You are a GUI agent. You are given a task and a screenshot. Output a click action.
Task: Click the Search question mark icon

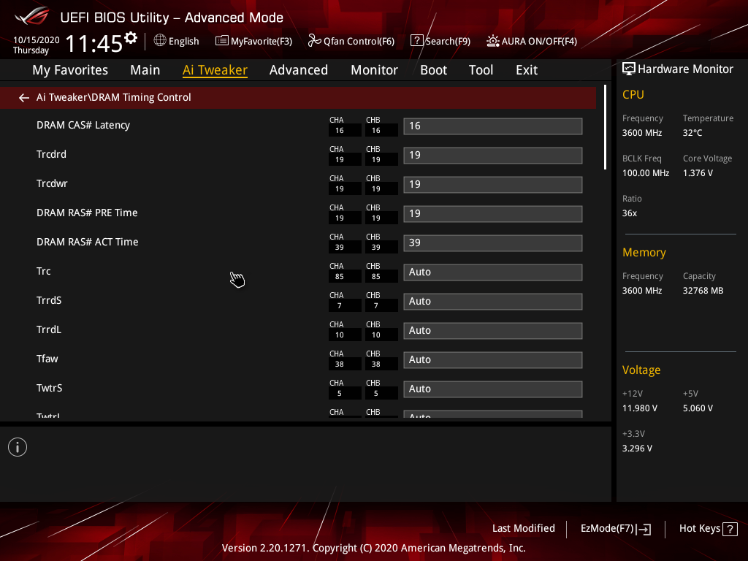416,41
